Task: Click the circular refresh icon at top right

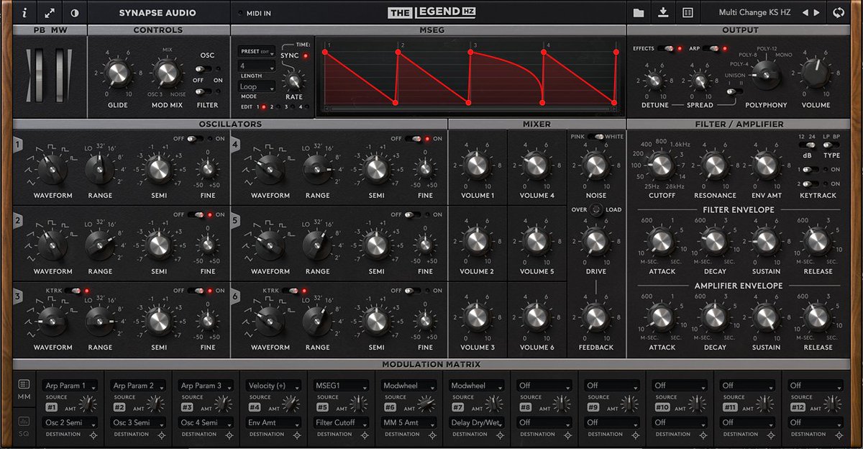Action: pyautogui.click(x=839, y=12)
